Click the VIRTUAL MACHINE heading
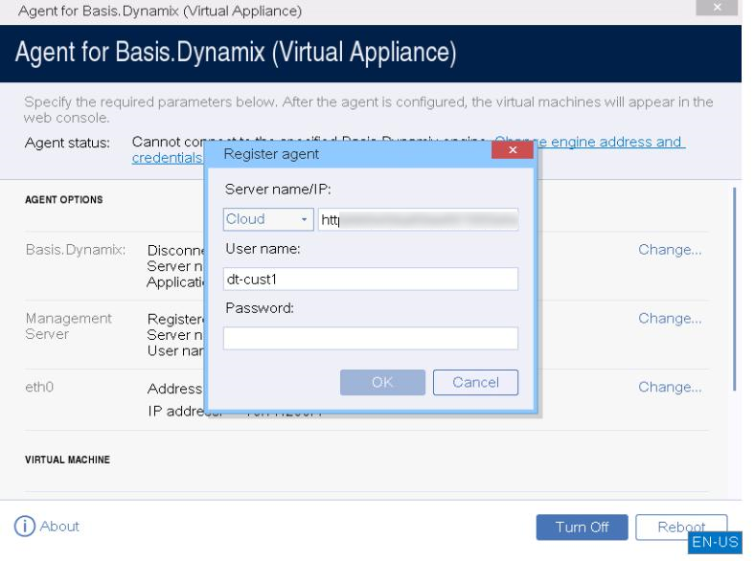The height and width of the screenshot is (561, 755). pyautogui.click(x=67, y=460)
